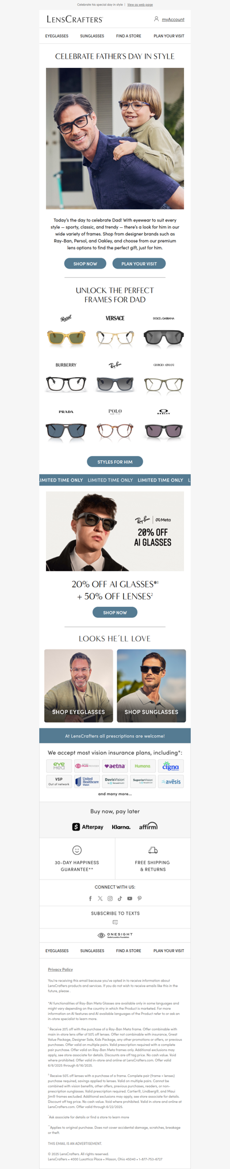230x1169 pixels.
Task: Click the Styles For Him button
Action: 115,461
